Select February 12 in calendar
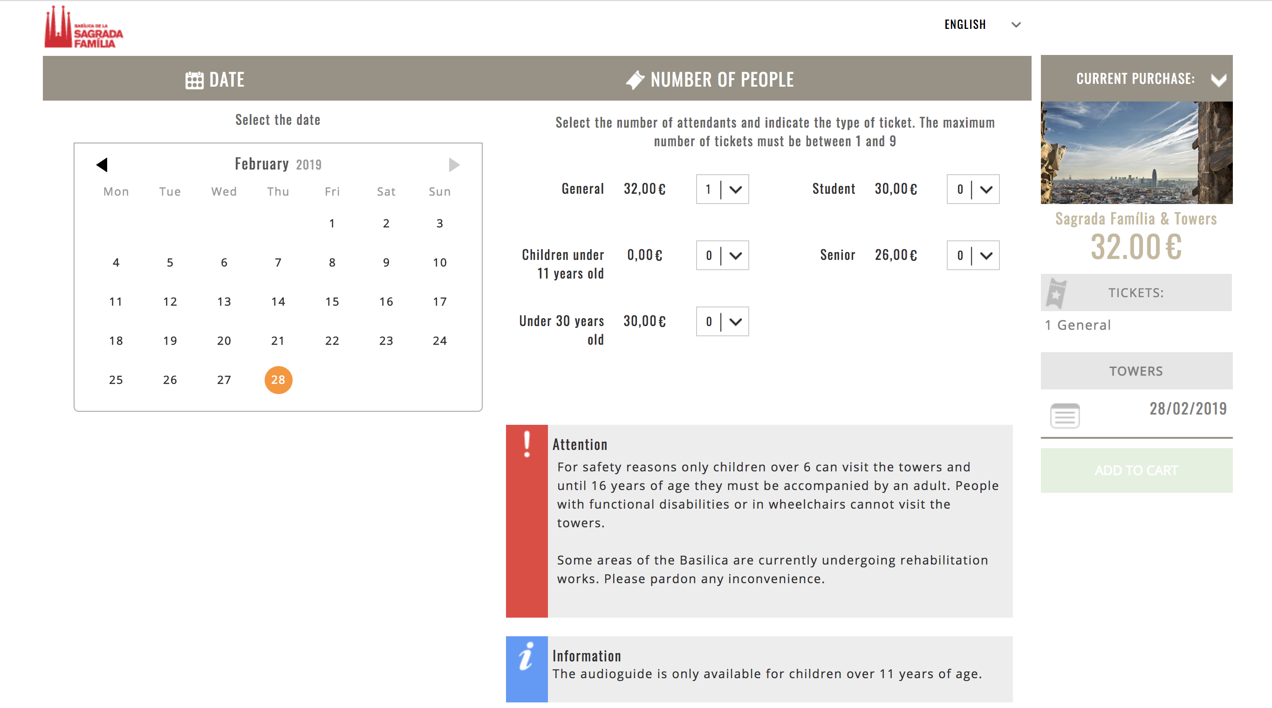Viewport: 1272px width, 708px height. (170, 301)
